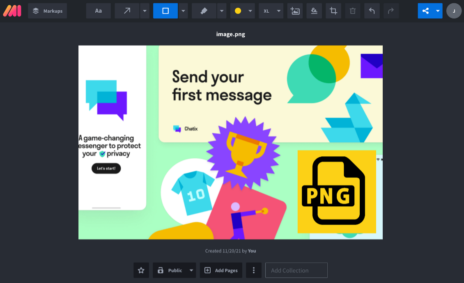Expand the Public privacy dropdown arrow

click(191, 270)
